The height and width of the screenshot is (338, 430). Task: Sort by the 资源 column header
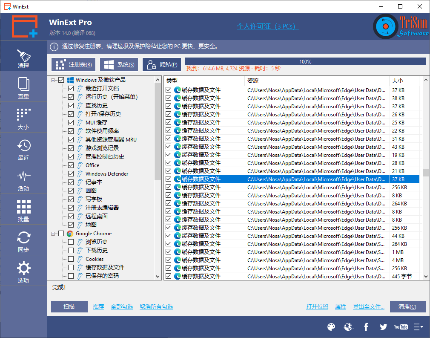pos(317,81)
